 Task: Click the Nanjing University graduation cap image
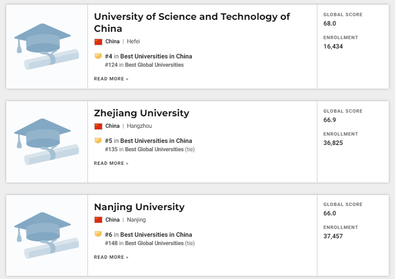[x=47, y=235]
